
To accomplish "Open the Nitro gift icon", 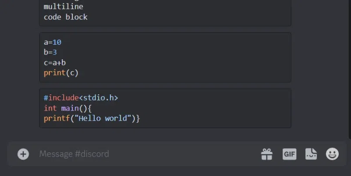I will (267, 154).
